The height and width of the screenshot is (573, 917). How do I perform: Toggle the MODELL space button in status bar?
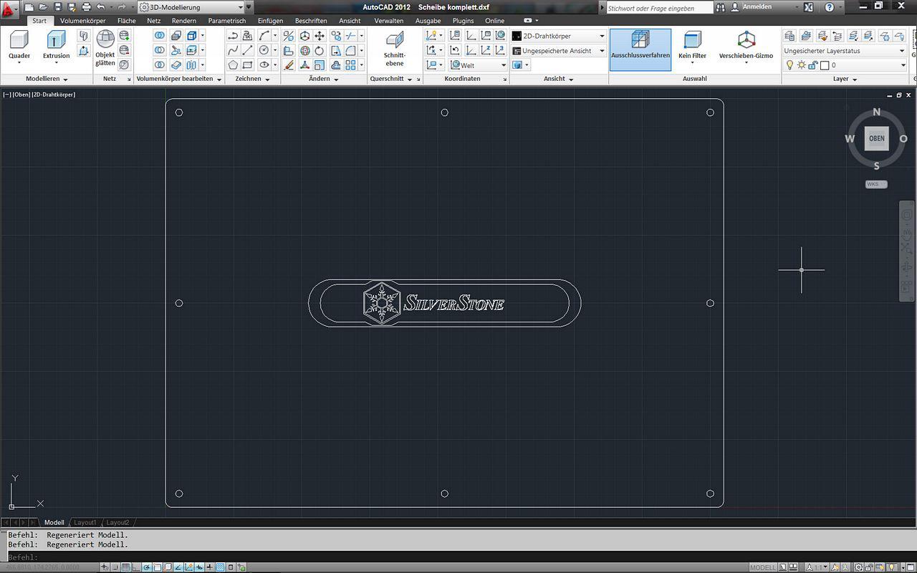[x=762, y=567]
